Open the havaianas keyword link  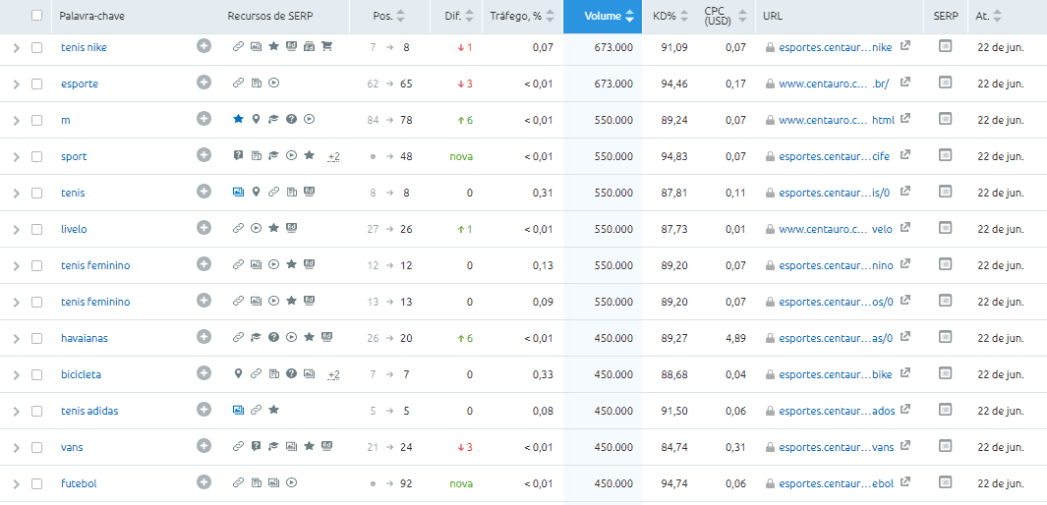coord(85,338)
